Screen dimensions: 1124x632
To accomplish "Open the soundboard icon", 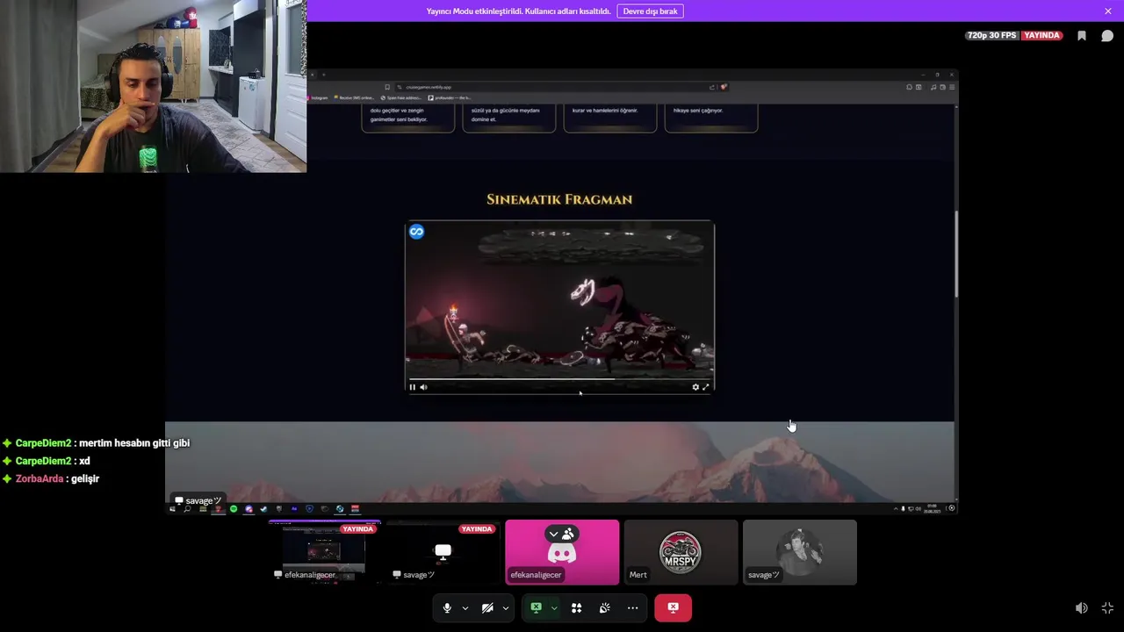I will pos(605,608).
